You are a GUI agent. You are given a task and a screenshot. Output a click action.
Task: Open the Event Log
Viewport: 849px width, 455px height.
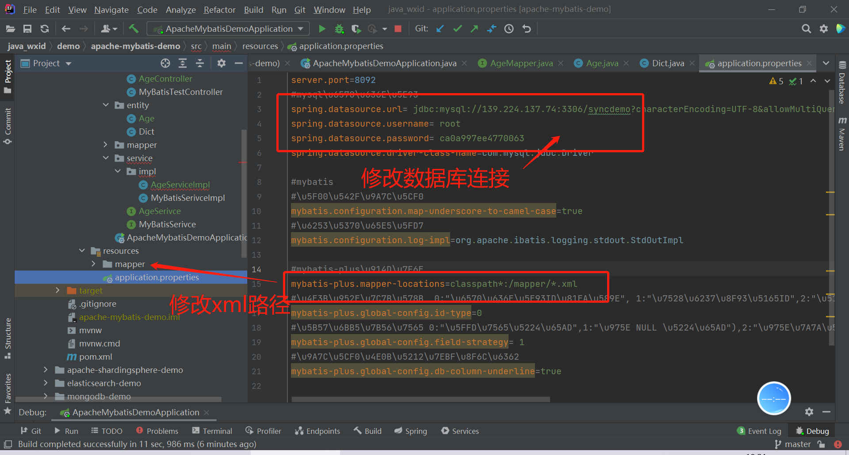759,431
